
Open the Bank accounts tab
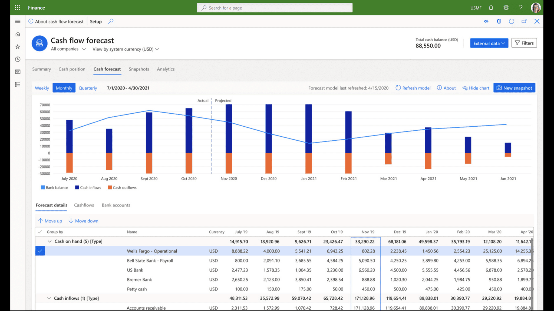click(x=116, y=205)
